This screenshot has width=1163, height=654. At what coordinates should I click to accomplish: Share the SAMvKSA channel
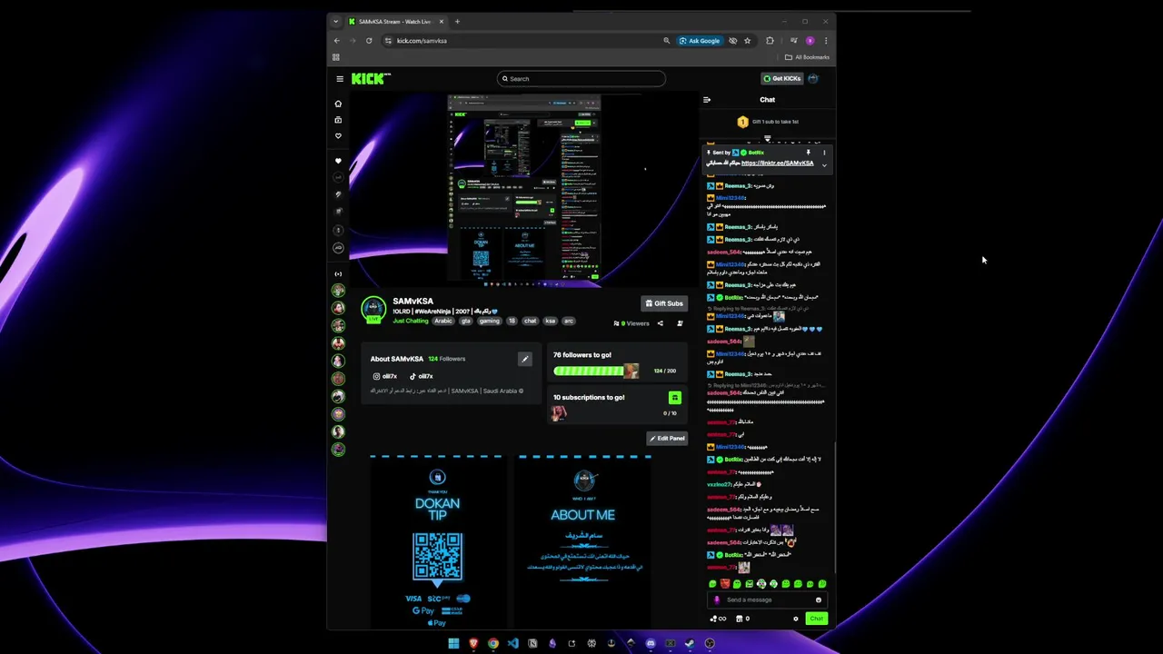(661, 323)
